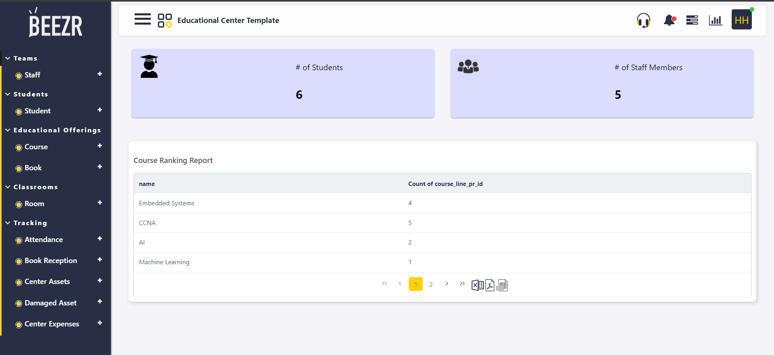
Task: Toggle the sidebar with the hamburger icon
Action: (x=142, y=19)
